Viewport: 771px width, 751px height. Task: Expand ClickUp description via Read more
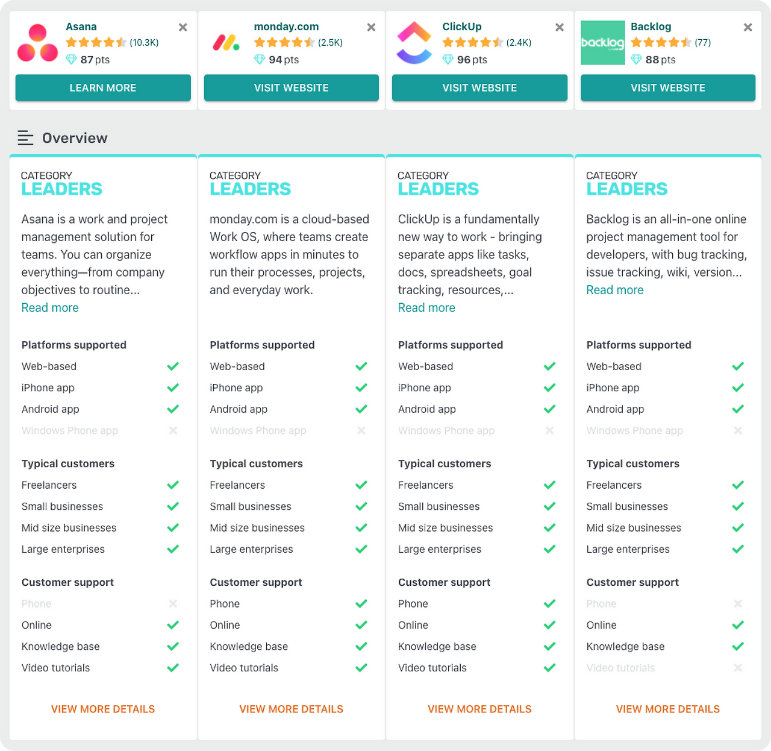[426, 307]
